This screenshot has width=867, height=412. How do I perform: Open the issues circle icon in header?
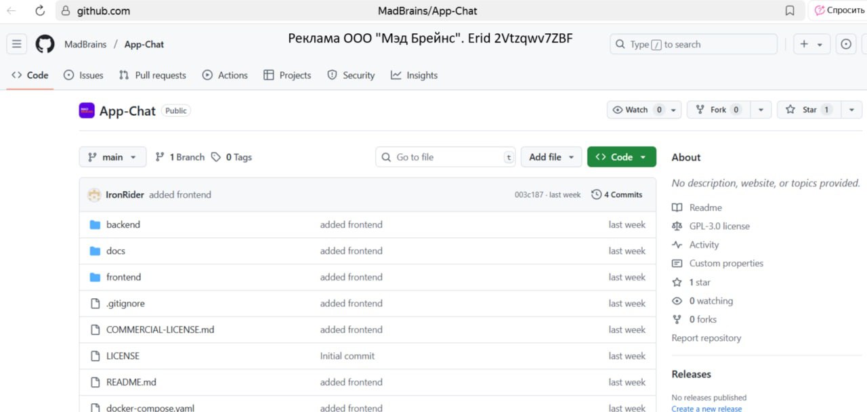coord(846,44)
